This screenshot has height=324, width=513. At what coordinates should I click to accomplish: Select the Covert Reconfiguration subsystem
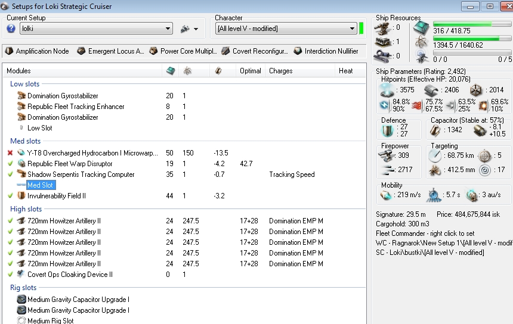pyautogui.click(x=255, y=51)
